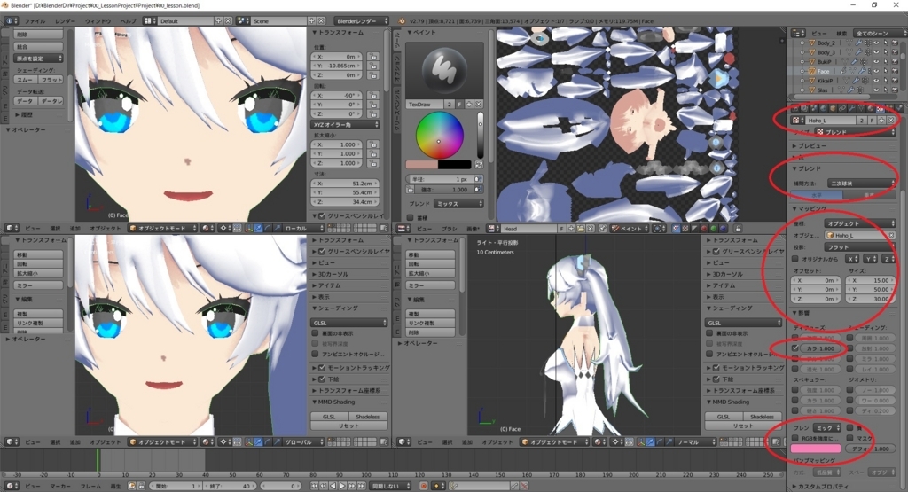
Task: Toggle 裏面の非表示 checkbox in lower-left shading panel
Action: click(x=315, y=333)
